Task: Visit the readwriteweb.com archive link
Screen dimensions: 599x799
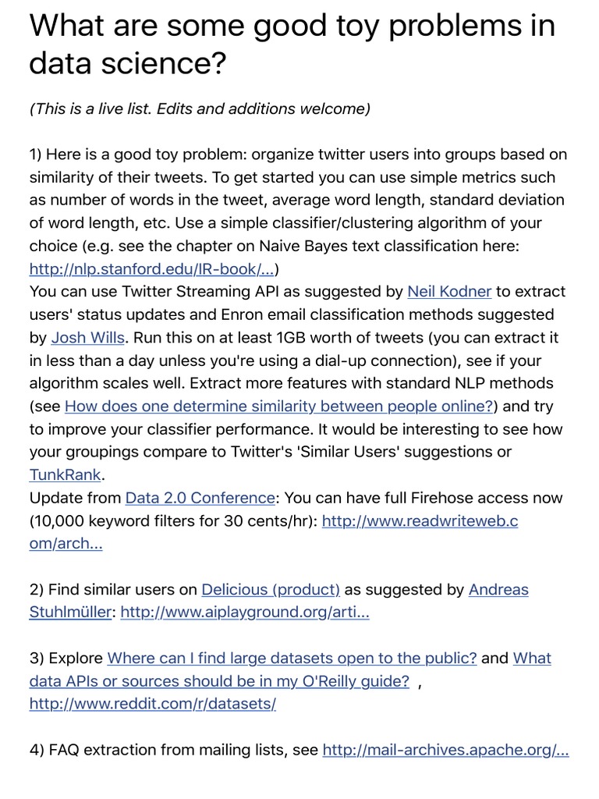Action: coord(420,520)
